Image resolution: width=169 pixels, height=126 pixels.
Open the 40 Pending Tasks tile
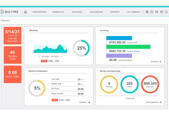point(13,55)
